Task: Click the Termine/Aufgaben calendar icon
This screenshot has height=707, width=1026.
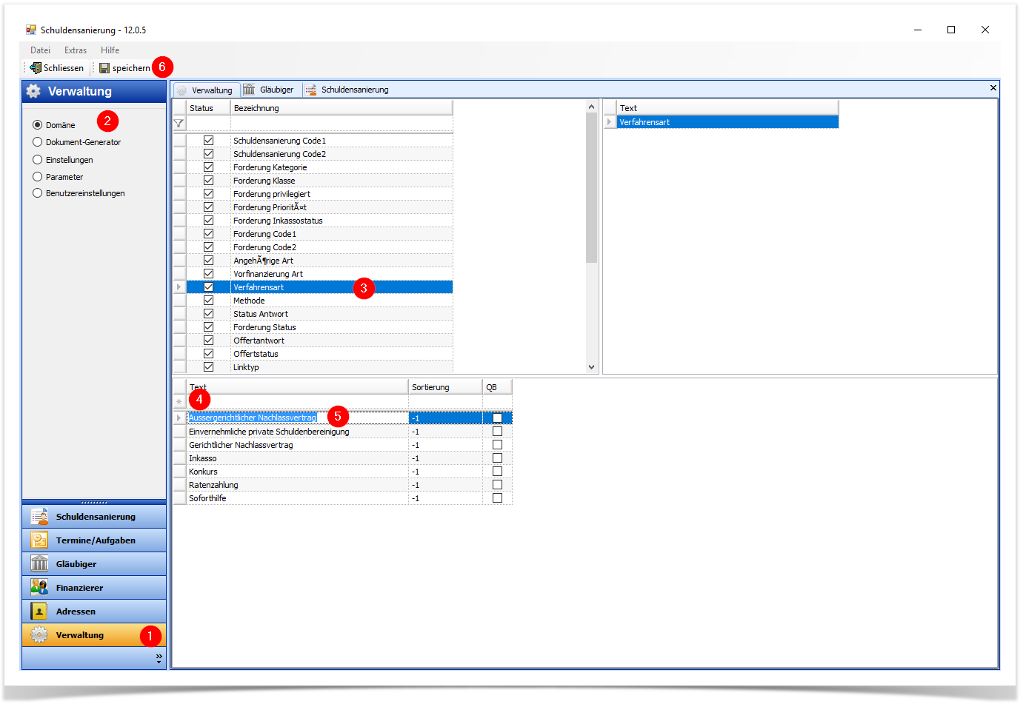Action: (x=39, y=540)
